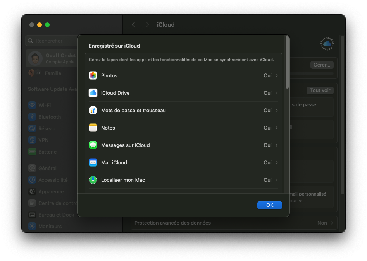Go forward with the right arrow button
The height and width of the screenshot is (261, 367).
[x=147, y=24]
